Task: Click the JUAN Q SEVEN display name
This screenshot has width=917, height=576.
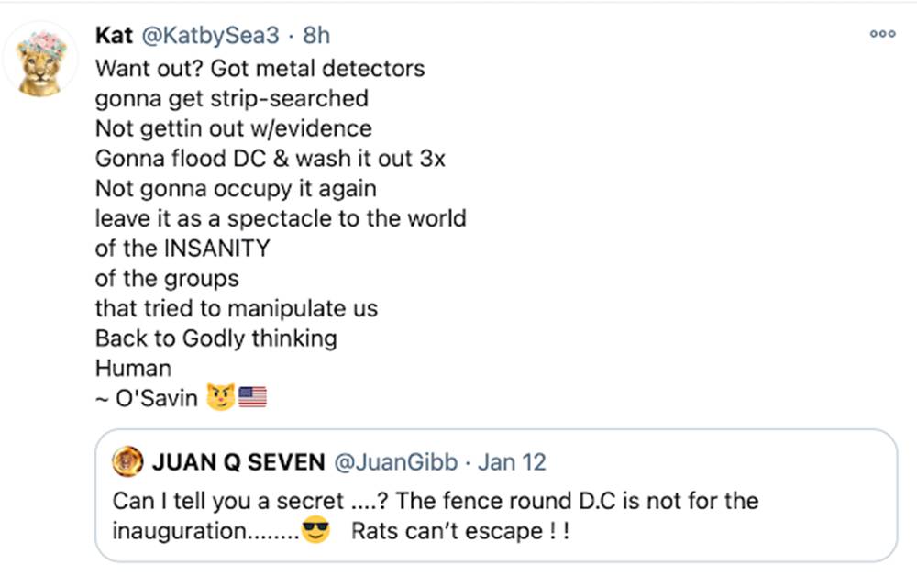Action: pos(238,463)
